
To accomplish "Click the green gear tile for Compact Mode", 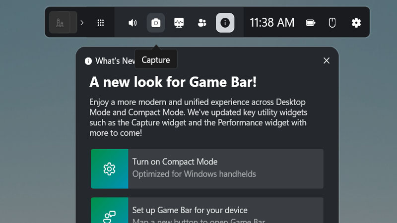I will 109,168.
